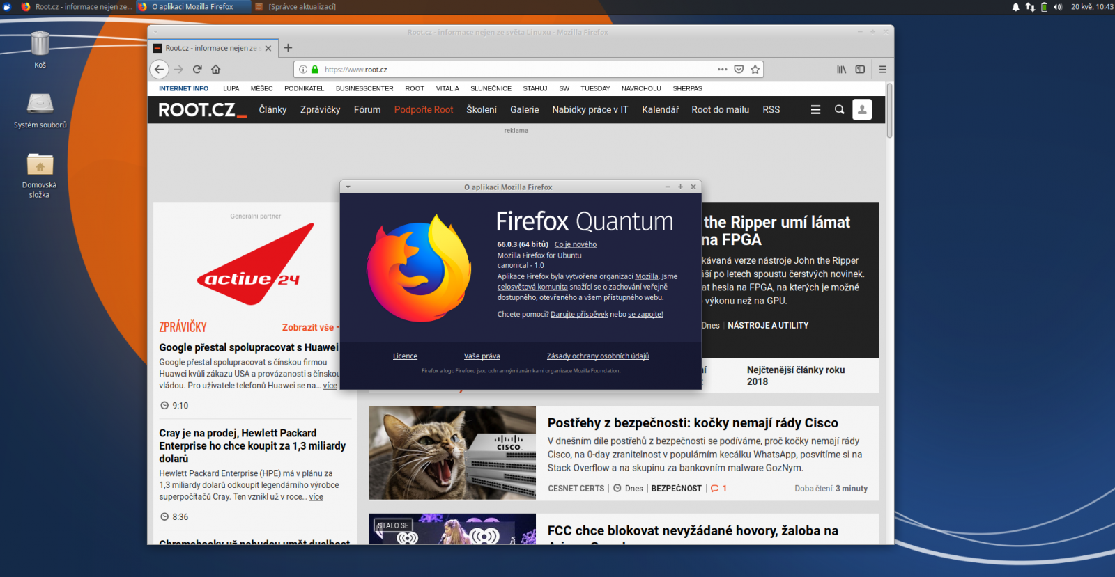Image resolution: width=1115 pixels, height=577 pixels.
Task: Open 'Google přestal spolupracovat s Huawei' headline
Action: pos(249,347)
